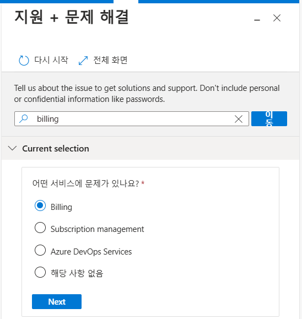Select the 해당 사항 없음 option

(40, 272)
